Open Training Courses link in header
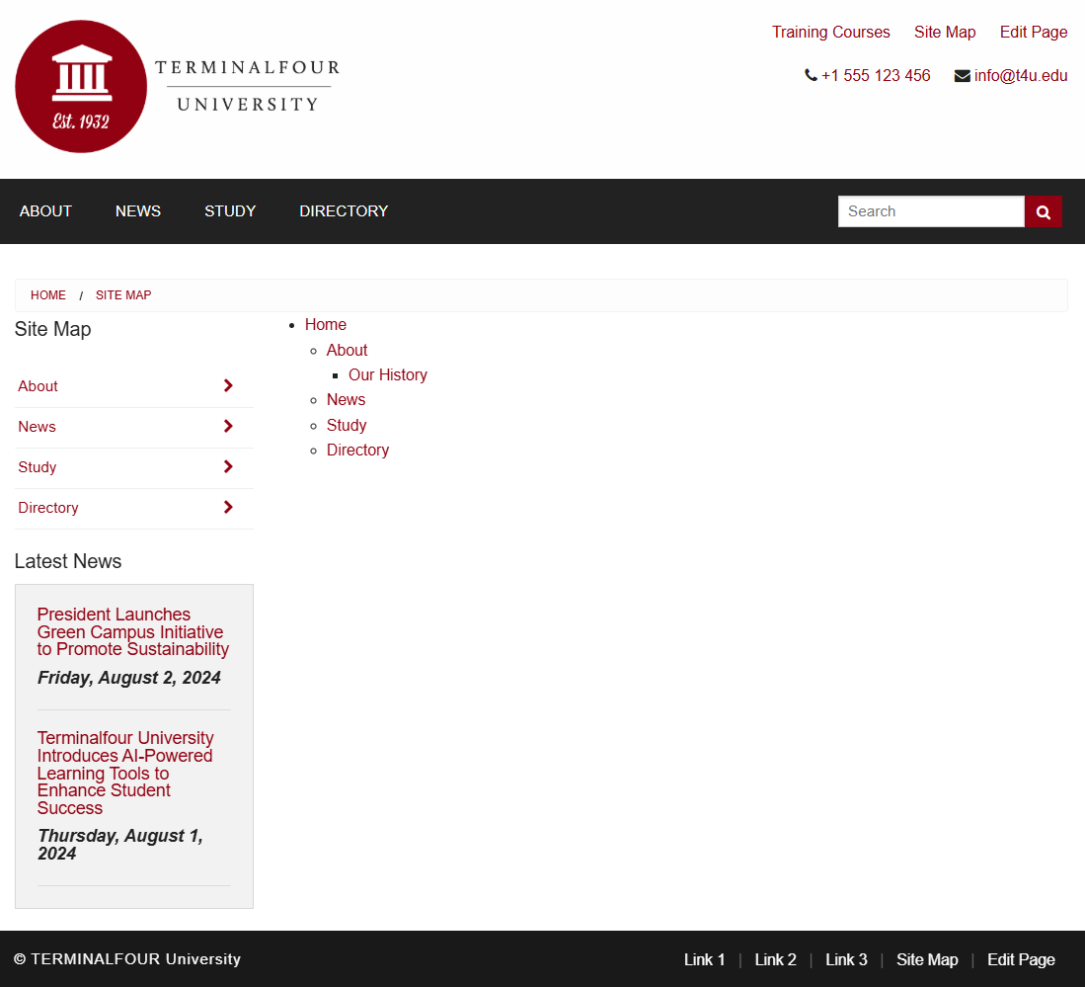This screenshot has width=1085, height=987. point(830,33)
